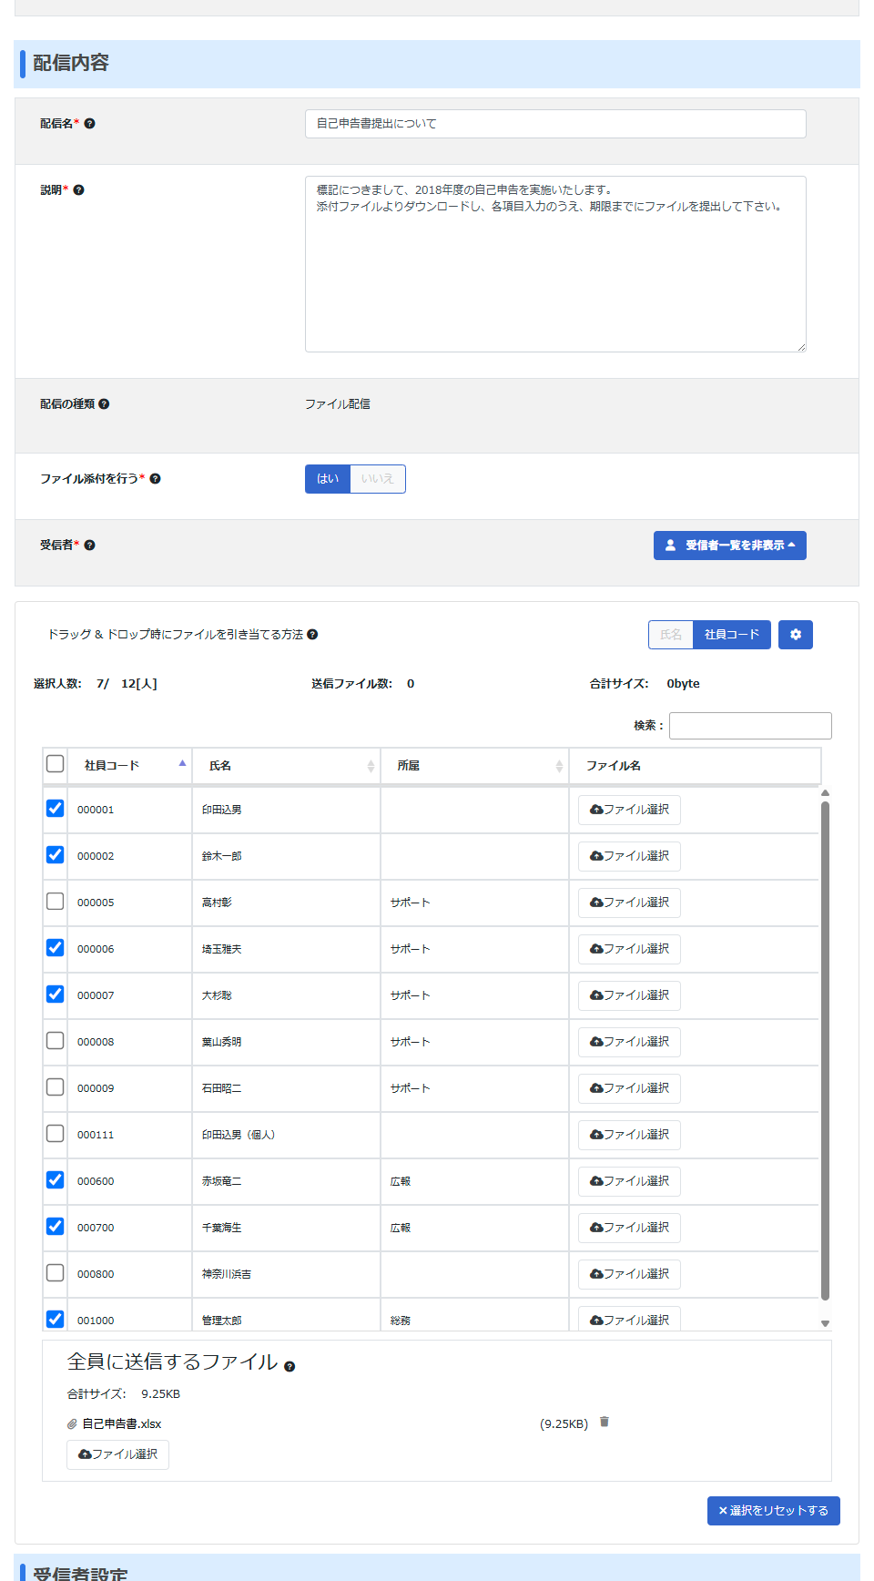Click 選択をリセットする button
The height and width of the screenshot is (1581, 874).
pyautogui.click(x=773, y=1511)
